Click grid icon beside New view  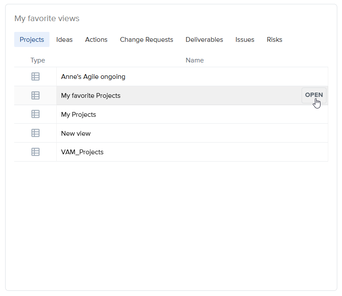coord(35,134)
